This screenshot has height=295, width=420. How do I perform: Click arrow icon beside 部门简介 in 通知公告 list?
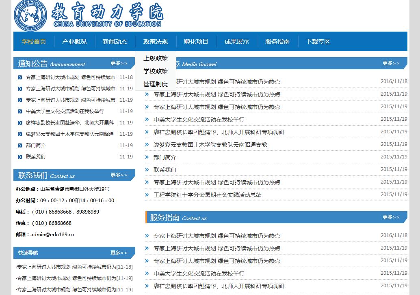[20, 145]
